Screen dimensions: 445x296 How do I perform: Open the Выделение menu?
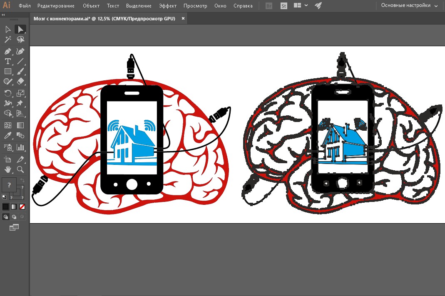pos(139,6)
